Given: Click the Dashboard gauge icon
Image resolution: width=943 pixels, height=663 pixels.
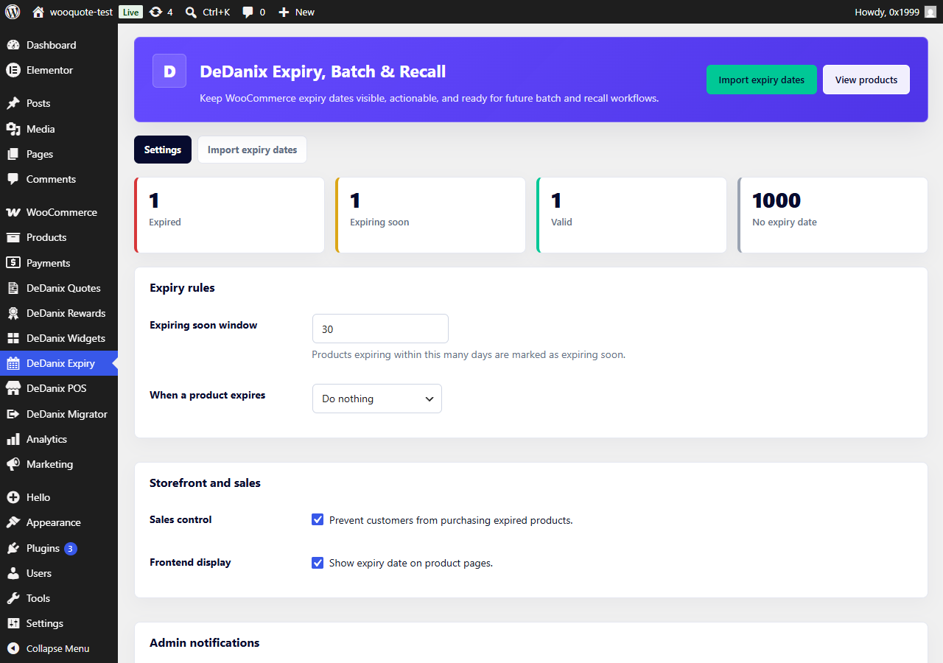Looking at the screenshot, I should coord(13,45).
